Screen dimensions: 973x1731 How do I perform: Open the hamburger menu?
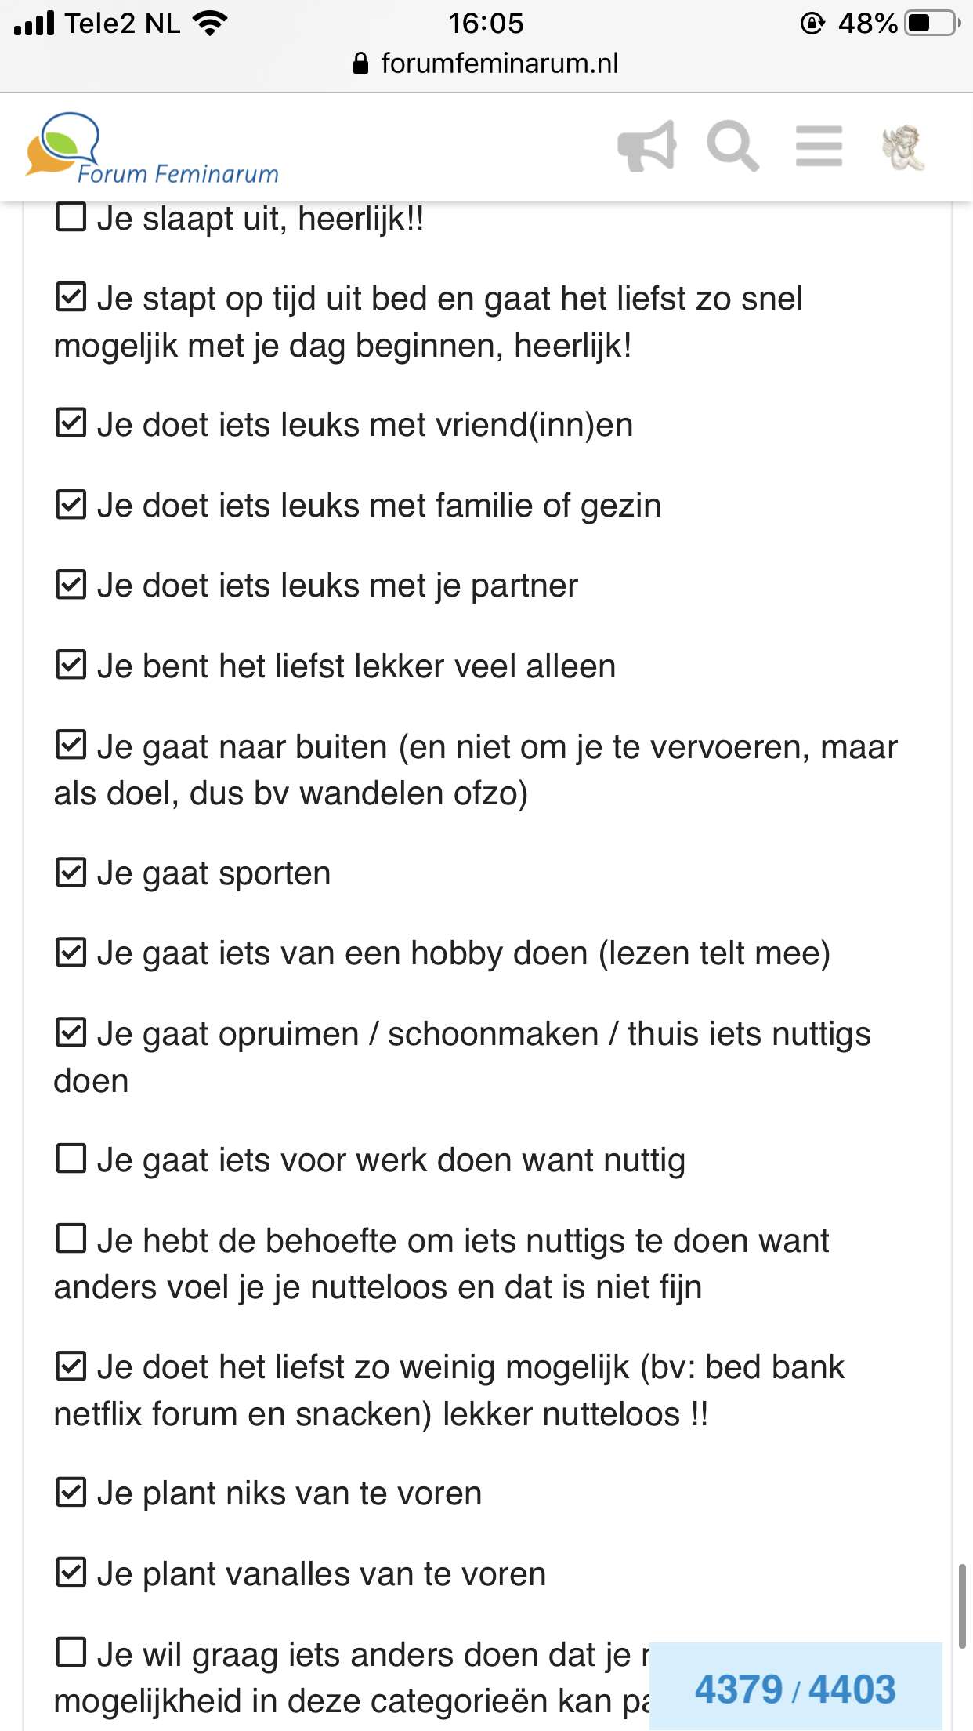(x=819, y=147)
